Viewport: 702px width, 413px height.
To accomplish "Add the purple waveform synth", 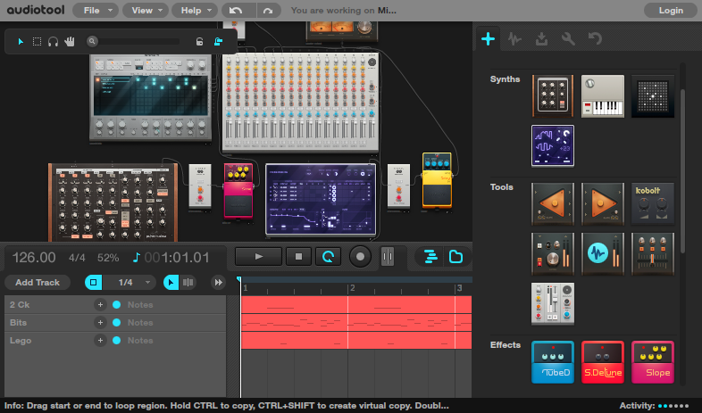I will point(553,145).
